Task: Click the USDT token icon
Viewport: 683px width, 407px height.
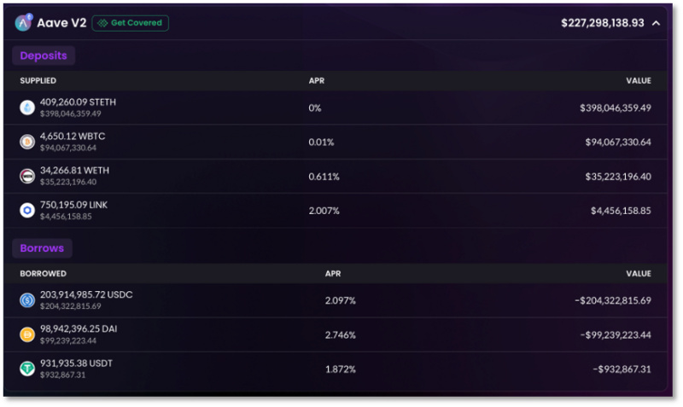Action: coord(27,369)
